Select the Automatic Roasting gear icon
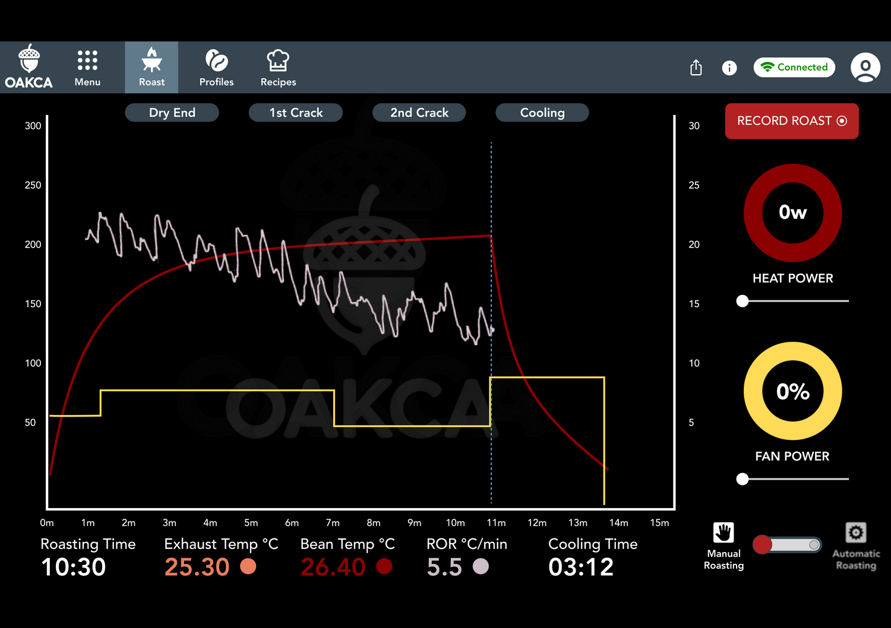The image size is (891, 628). (x=855, y=532)
